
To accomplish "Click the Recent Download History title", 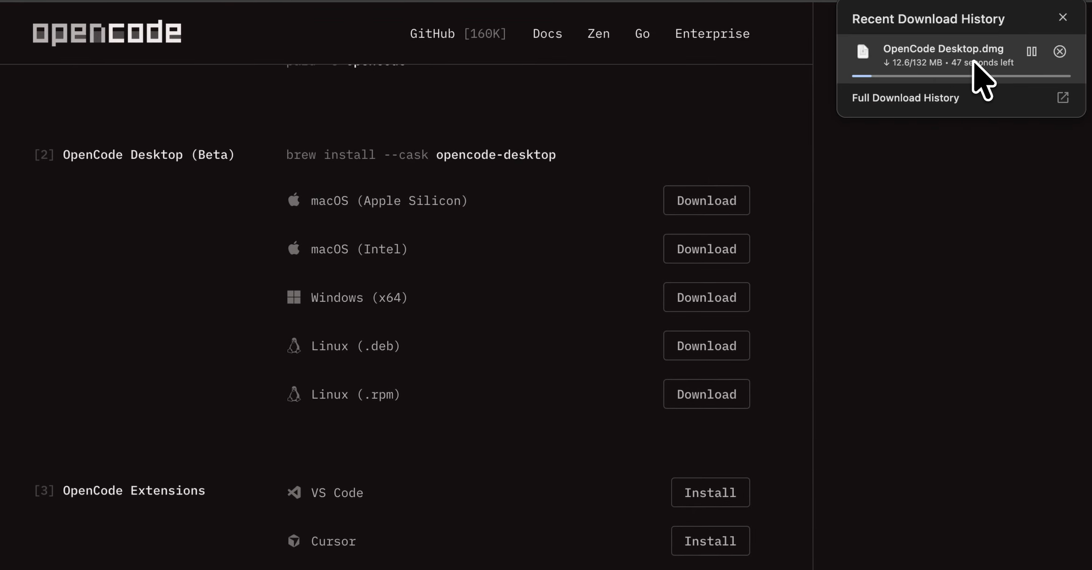I will coord(928,19).
